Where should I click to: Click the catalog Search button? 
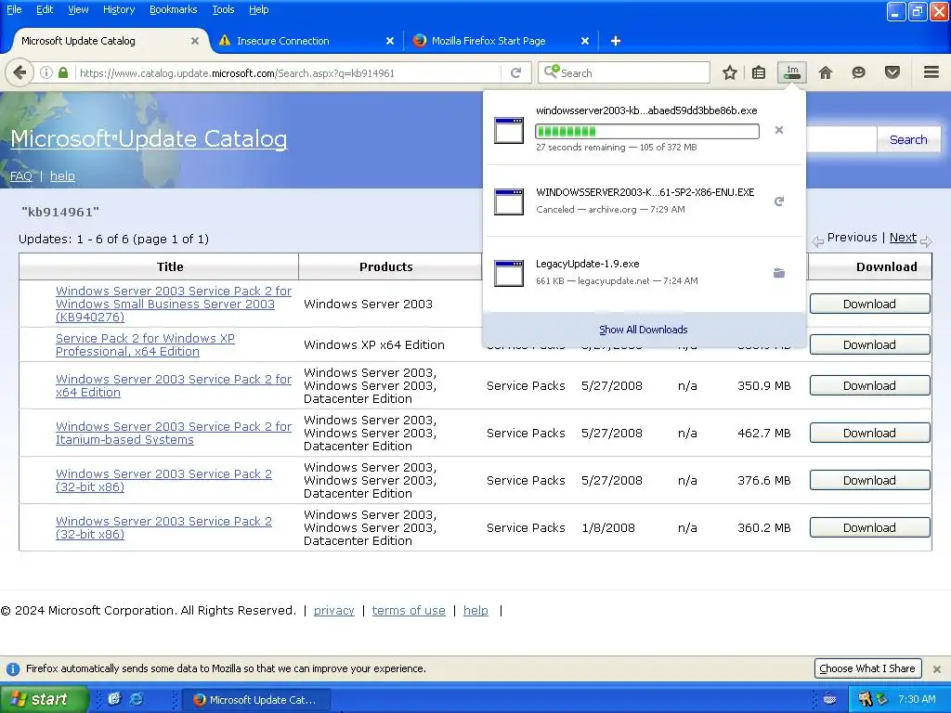click(908, 139)
